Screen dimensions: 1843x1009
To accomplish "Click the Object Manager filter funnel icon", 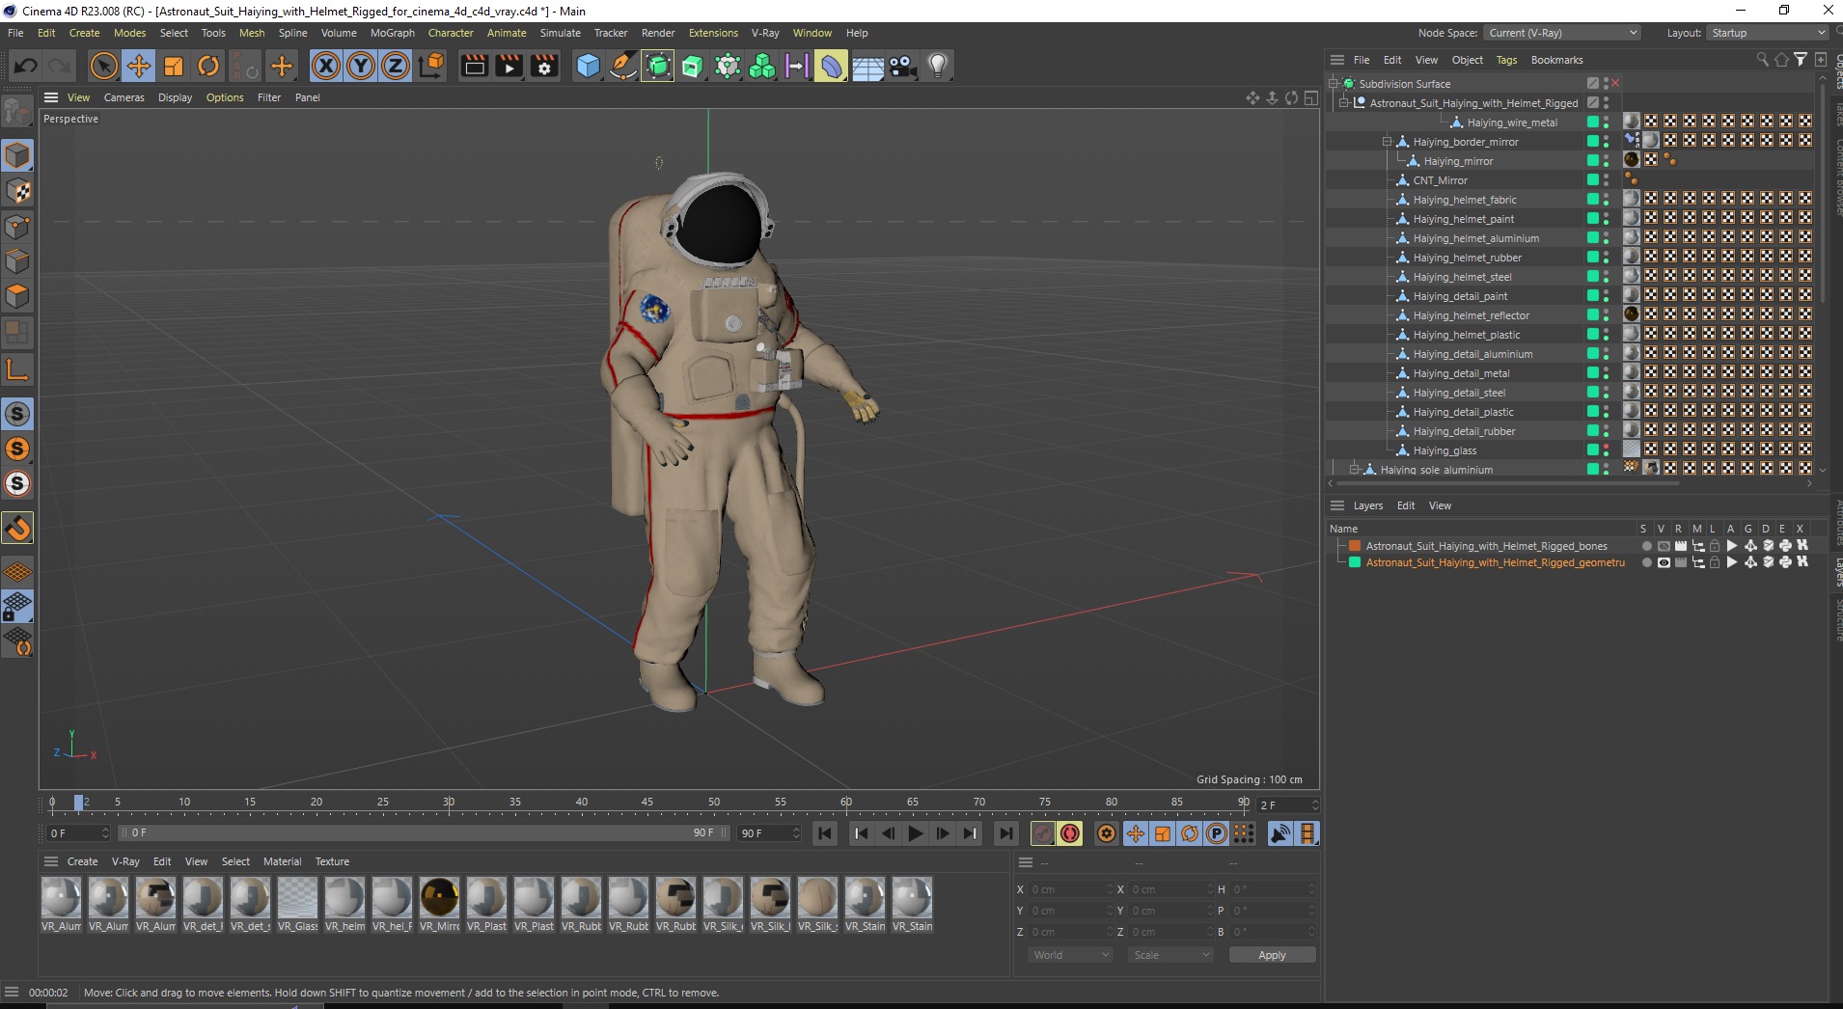I will [1801, 60].
